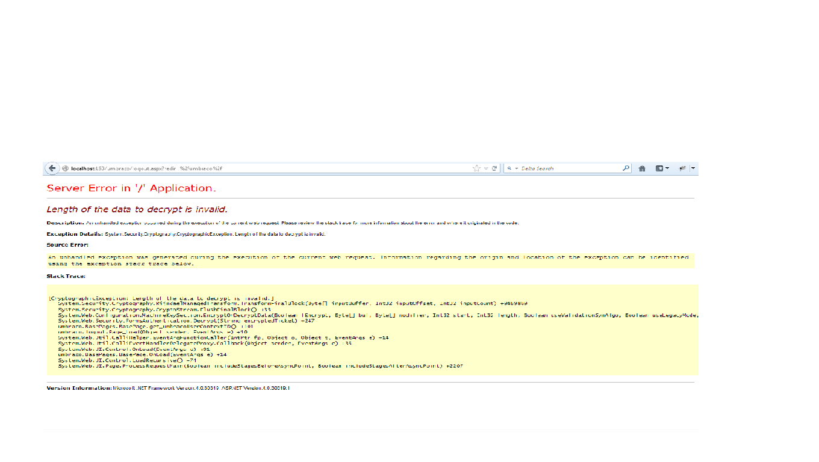Click the EventArgFunctionCaller stack line
819x462 pixels.
[223, 337]
